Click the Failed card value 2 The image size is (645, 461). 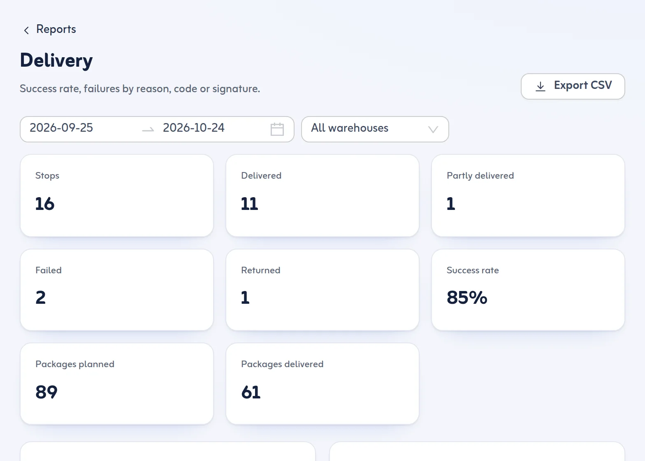pos(40,298)
